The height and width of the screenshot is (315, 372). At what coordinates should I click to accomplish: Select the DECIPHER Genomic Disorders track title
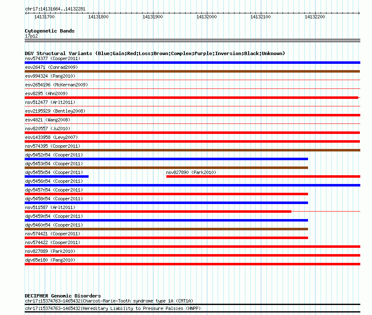pos(63,296)
